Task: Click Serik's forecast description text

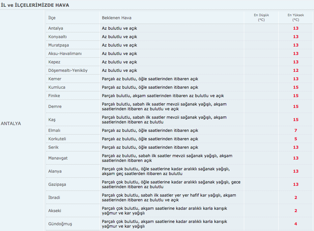Action: [150, 147]
